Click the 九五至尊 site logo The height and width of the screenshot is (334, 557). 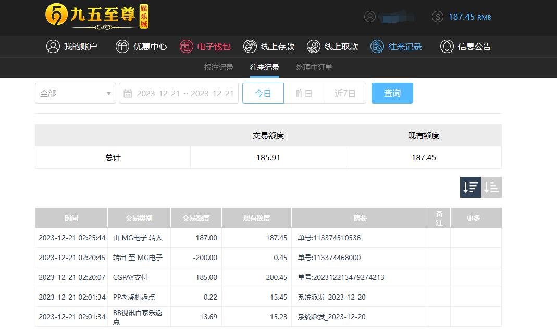pyautogui.click(x=97, y=16)
